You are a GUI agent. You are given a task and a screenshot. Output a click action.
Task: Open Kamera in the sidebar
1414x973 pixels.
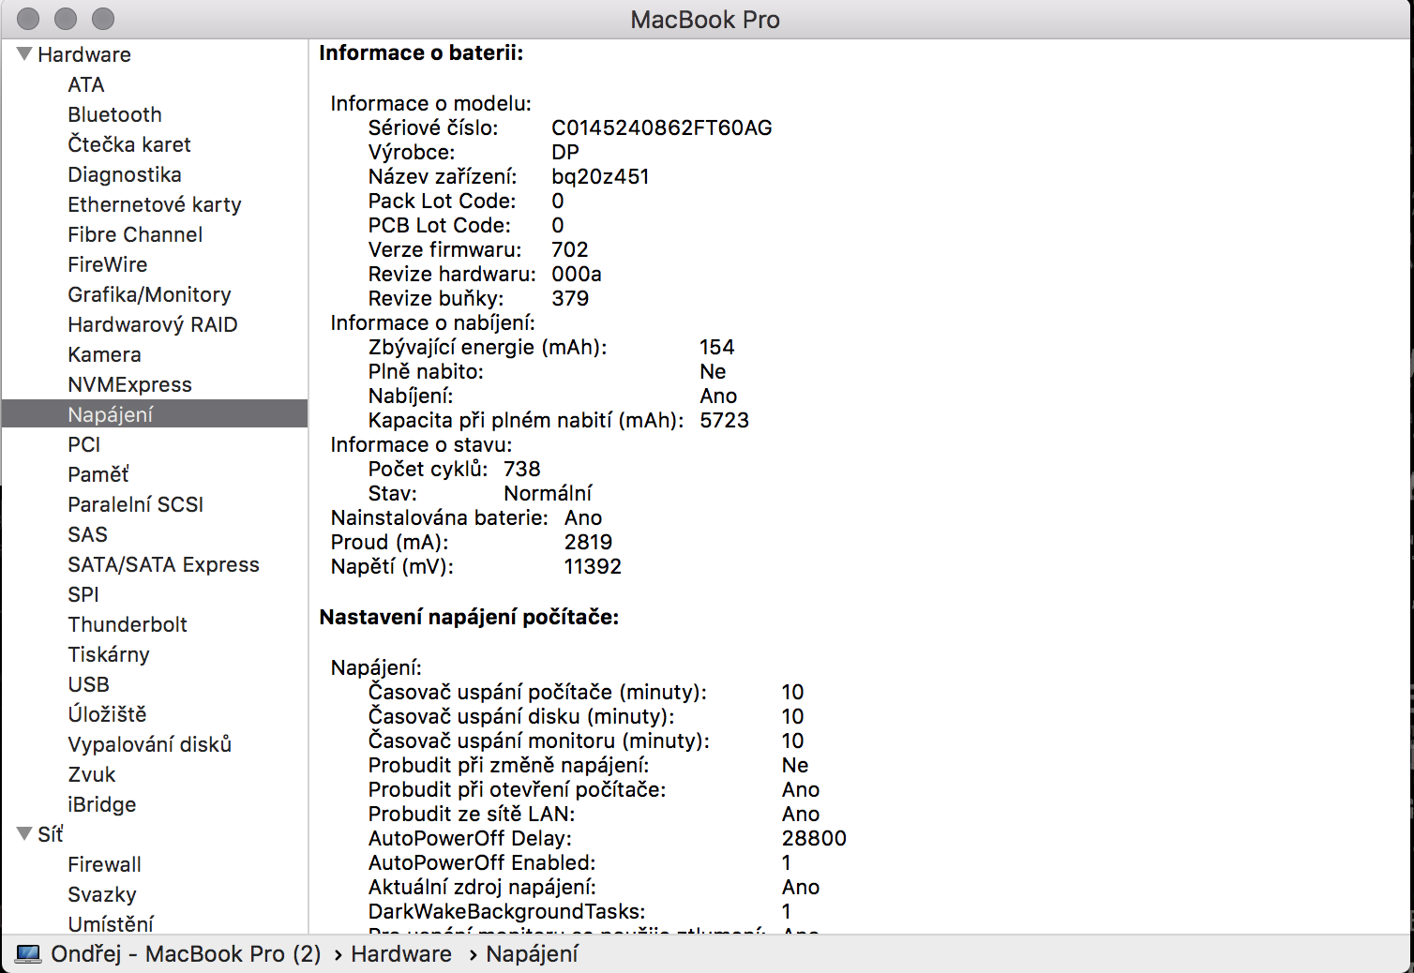pyautogui.click(x=104, y=354)
